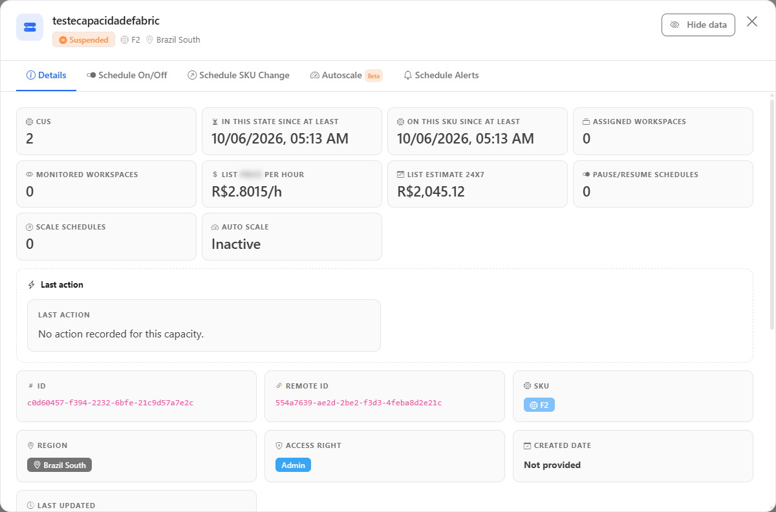Click the hourglass icon beside In This State
This screenshot has height=512, width=776.
pyautogui.click(x=215, y=122)
